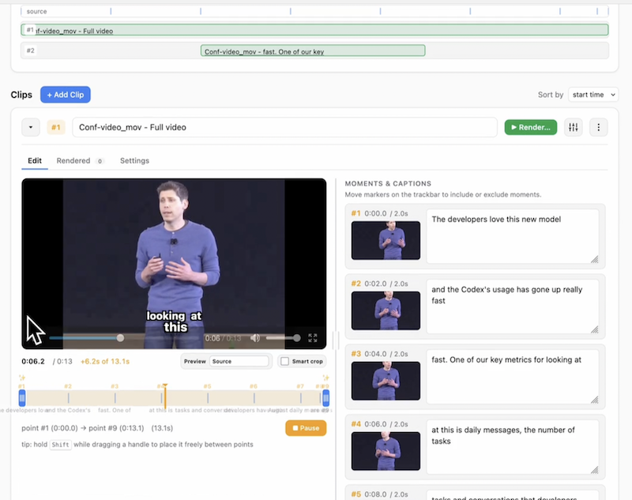This screenshot has width=632, height=500.
Task: Click the left blue trim handle
Action: pos(22,398)
